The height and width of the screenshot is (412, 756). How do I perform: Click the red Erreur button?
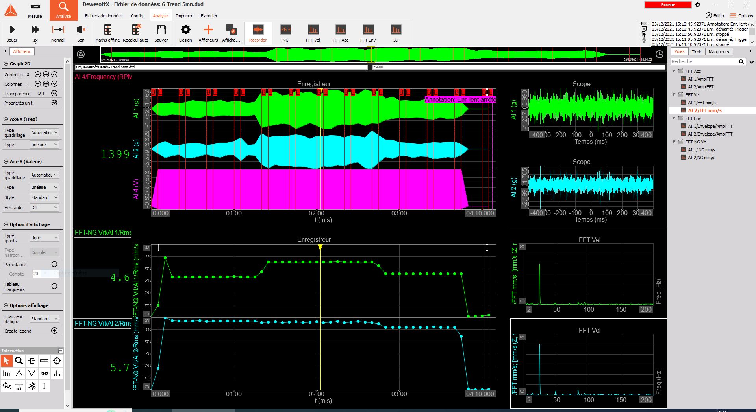point(668,5)
